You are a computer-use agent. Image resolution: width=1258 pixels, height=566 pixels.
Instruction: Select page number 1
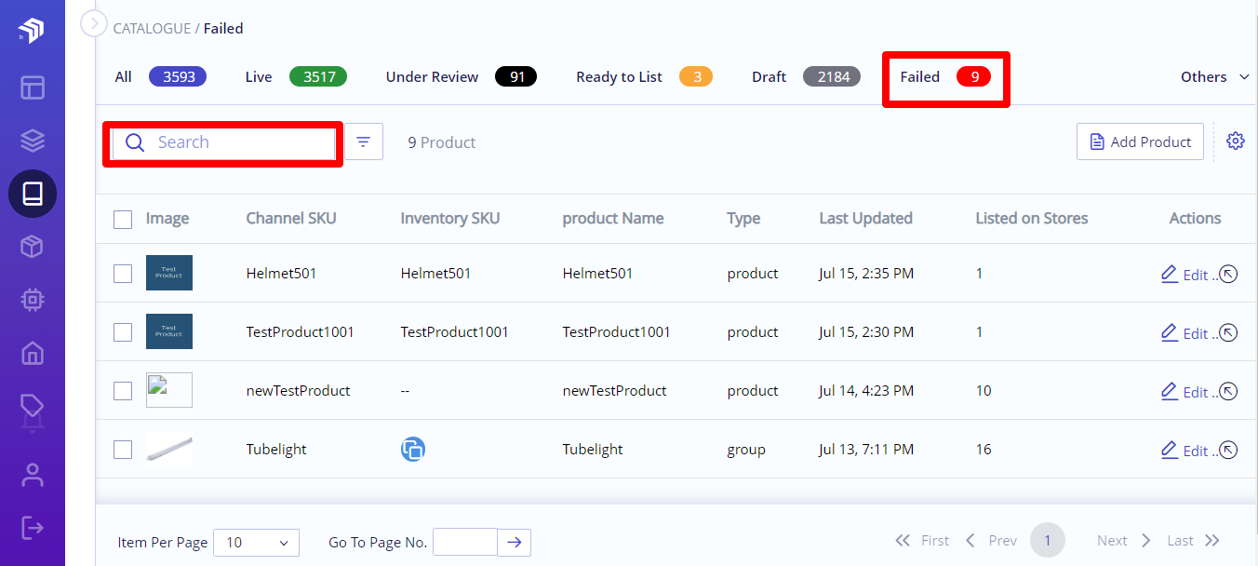[1048, 541]
